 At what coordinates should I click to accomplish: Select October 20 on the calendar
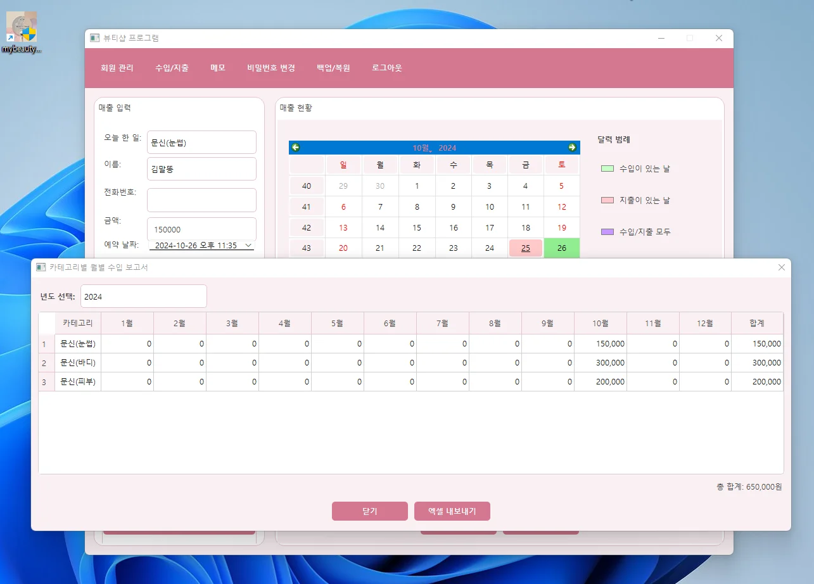343,248
